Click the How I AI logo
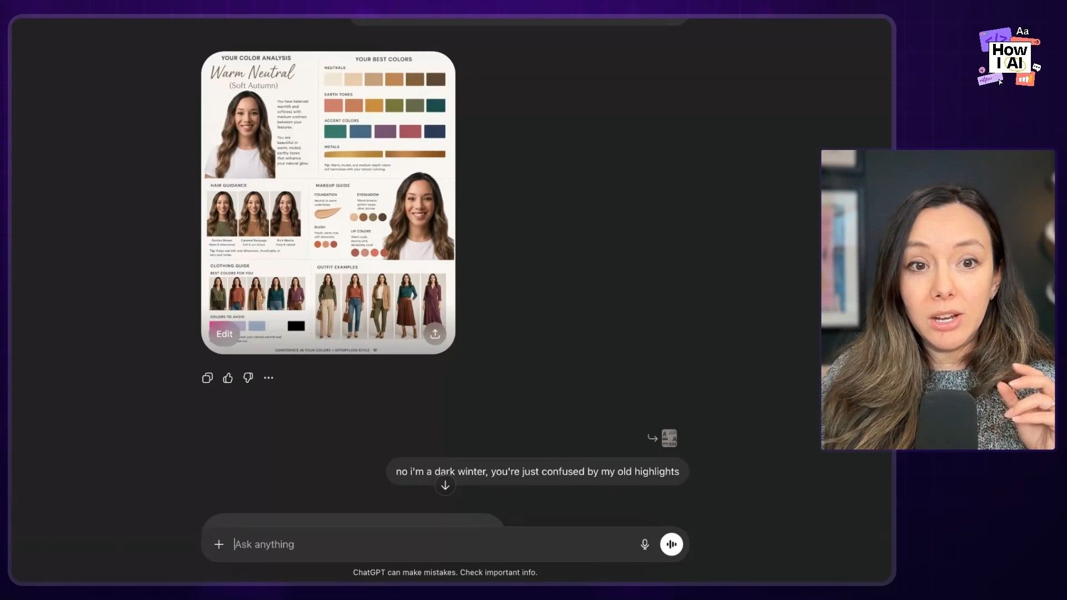Image resolution: width=1067 pixels, height=600 pixels. point(1009,57)
